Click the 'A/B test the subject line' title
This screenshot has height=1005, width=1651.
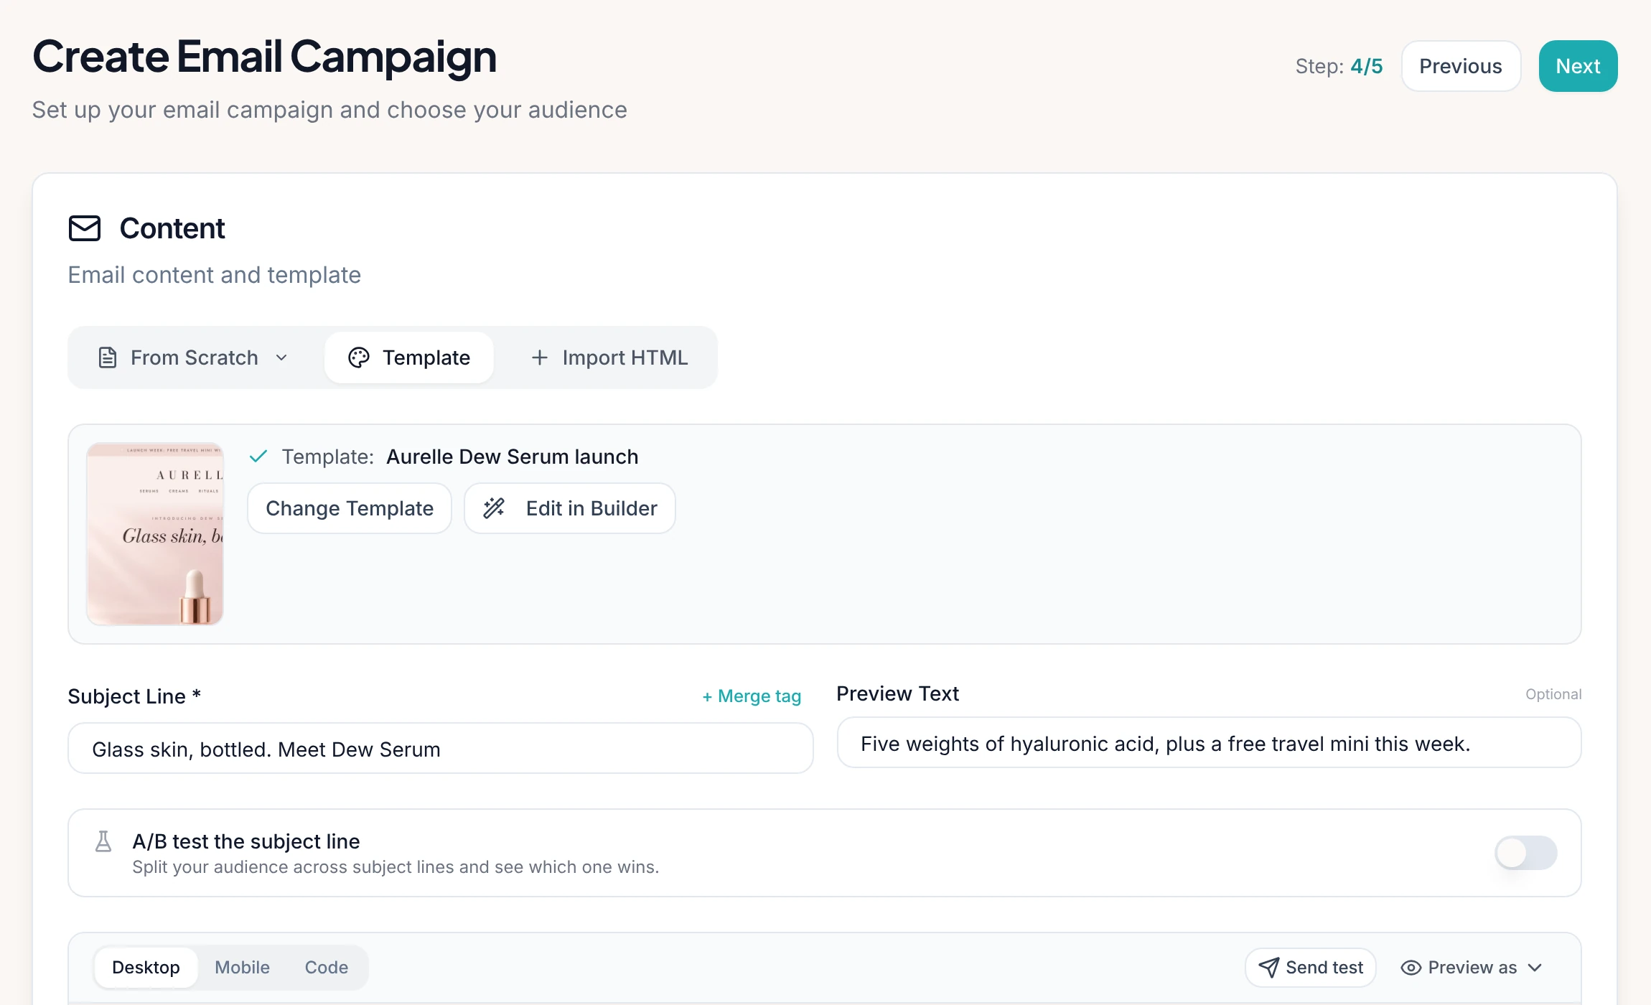246,841
